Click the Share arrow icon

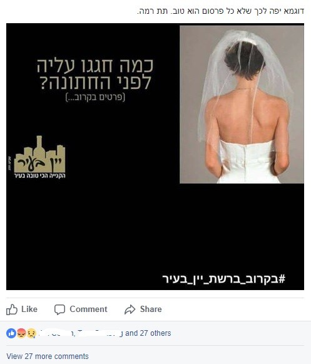click(130, 309)
